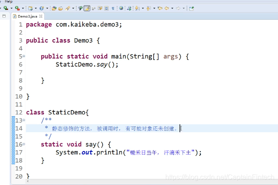Open the Help menu
278x185 pixels.
coord(9,2)
